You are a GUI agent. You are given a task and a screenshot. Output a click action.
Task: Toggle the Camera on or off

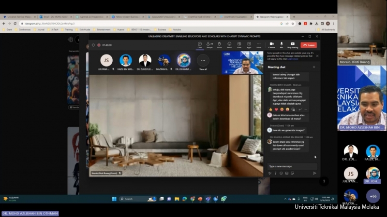pos(271,44)
